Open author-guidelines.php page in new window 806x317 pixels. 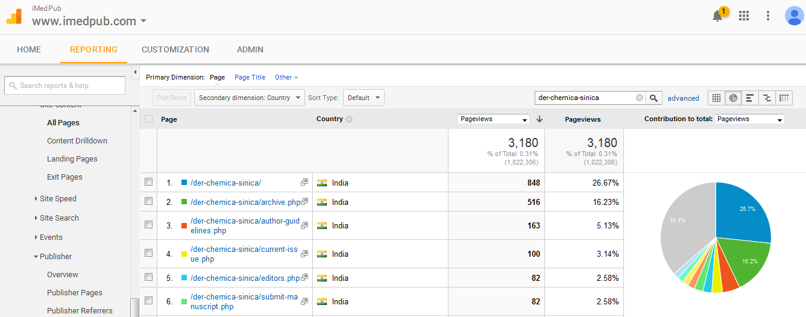[x=304, y=225]
